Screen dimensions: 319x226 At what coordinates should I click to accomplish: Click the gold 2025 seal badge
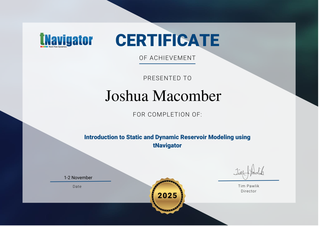point(167,195)
